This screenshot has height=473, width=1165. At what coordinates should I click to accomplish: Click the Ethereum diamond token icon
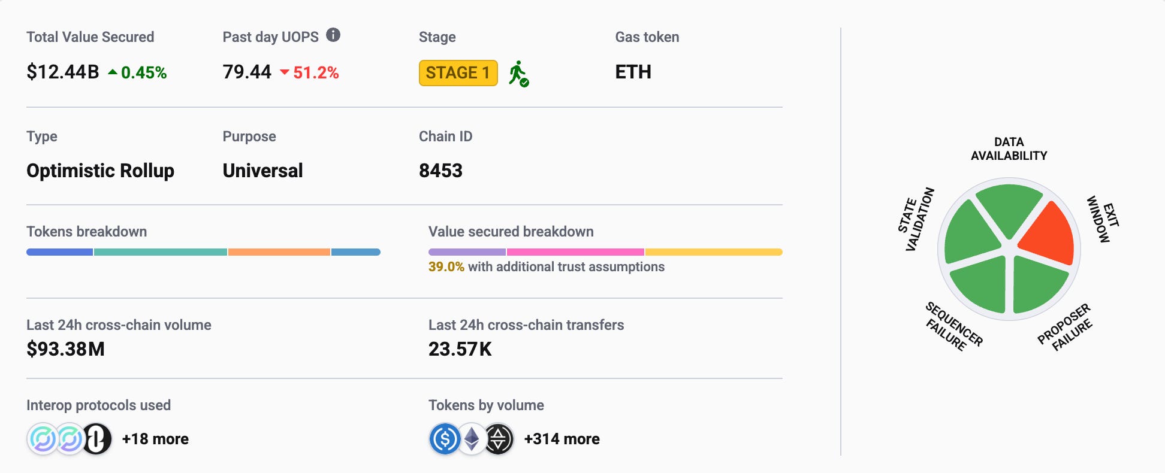point(472,439)
